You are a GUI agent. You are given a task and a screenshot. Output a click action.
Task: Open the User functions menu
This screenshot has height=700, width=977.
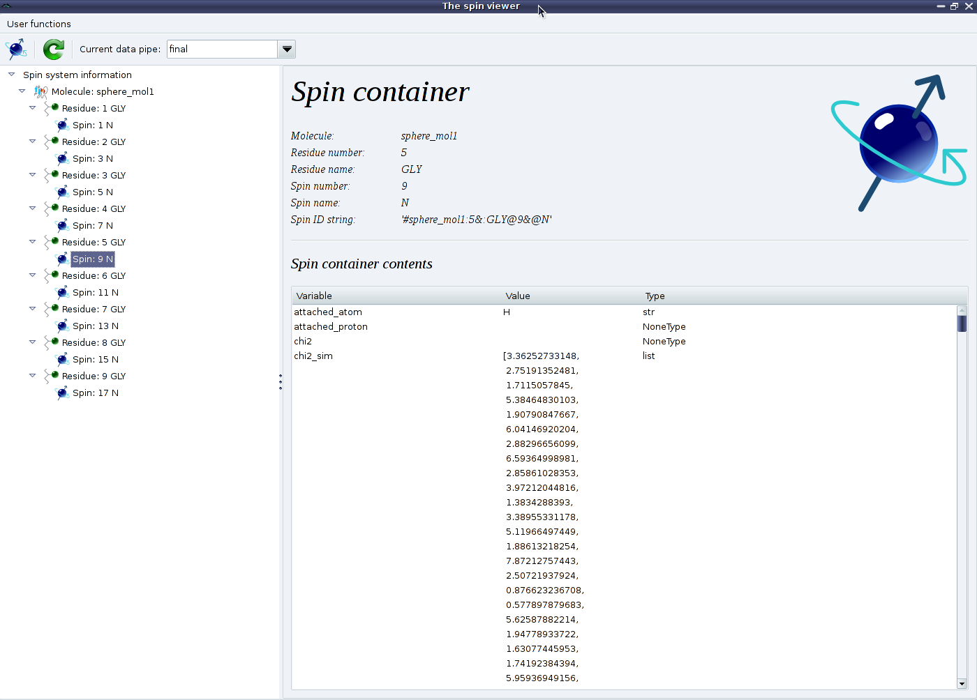[39, 24]
